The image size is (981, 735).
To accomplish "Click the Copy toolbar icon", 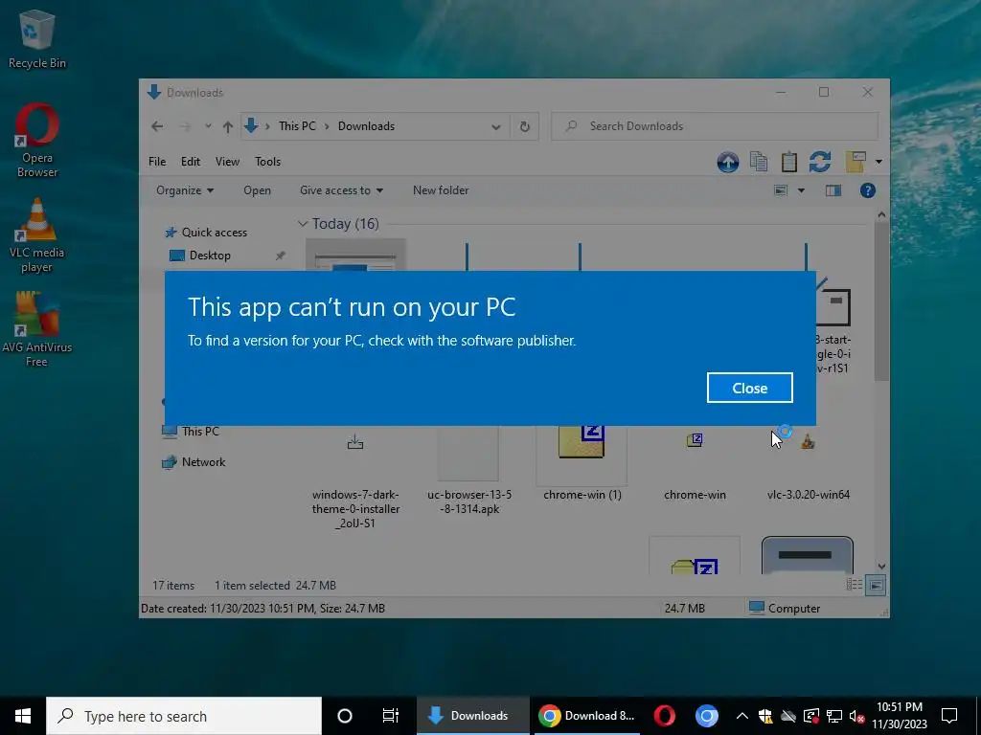I will (x=759, y=162).
